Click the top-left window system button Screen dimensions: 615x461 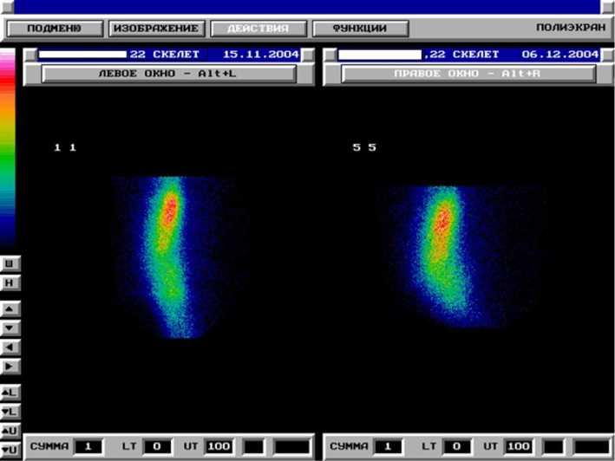pos(7,7)
